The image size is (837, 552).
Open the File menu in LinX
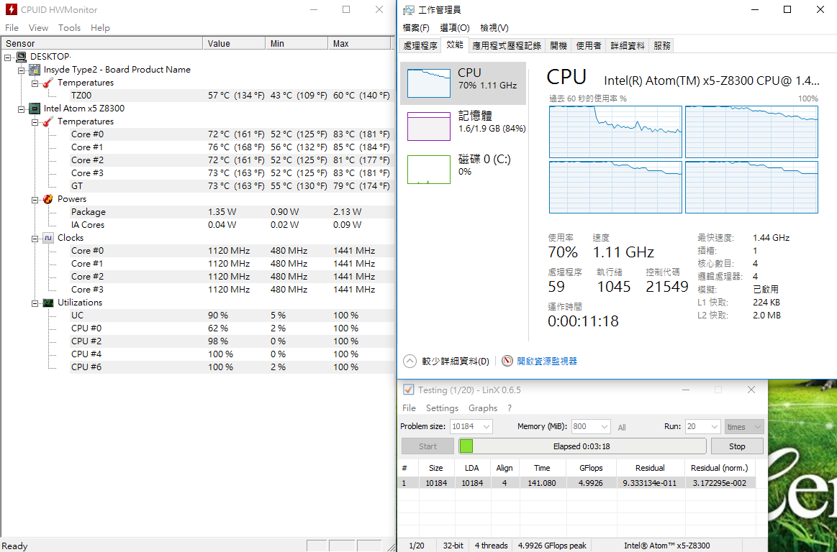pos(410,408)
